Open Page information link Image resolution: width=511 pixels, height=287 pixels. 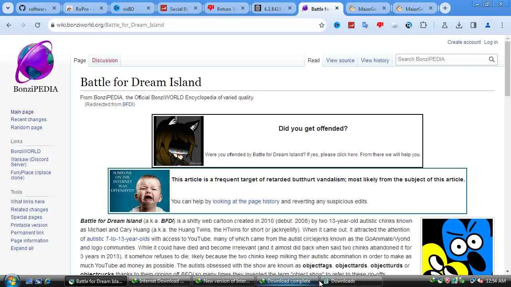(x=29, y=241)
